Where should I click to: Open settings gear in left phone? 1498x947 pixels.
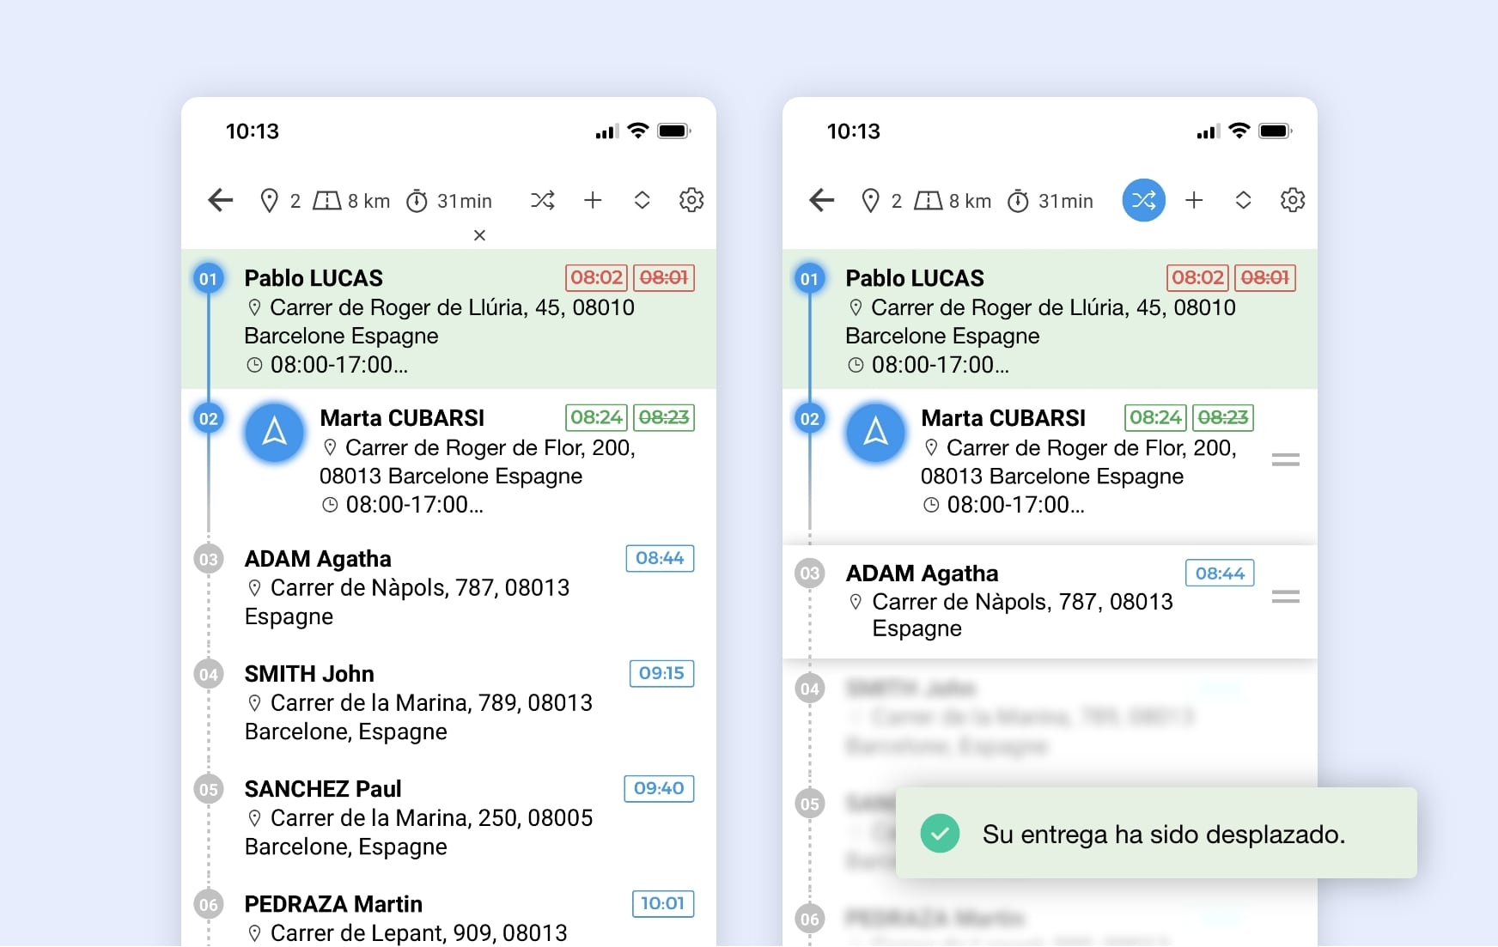691,200
